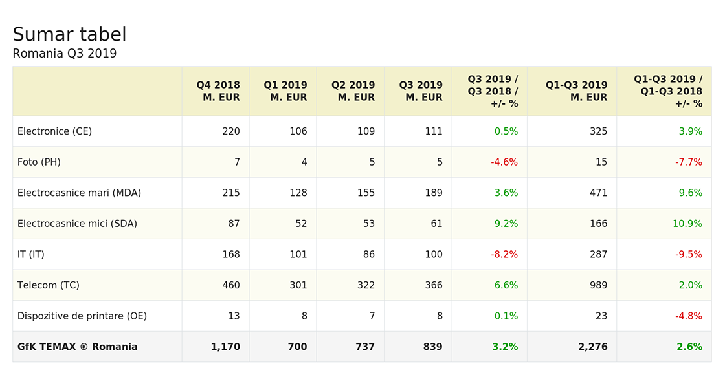Click the -9.5% change for IT
Viewport: 725px width, 388px height.
(x=689, y=255)
